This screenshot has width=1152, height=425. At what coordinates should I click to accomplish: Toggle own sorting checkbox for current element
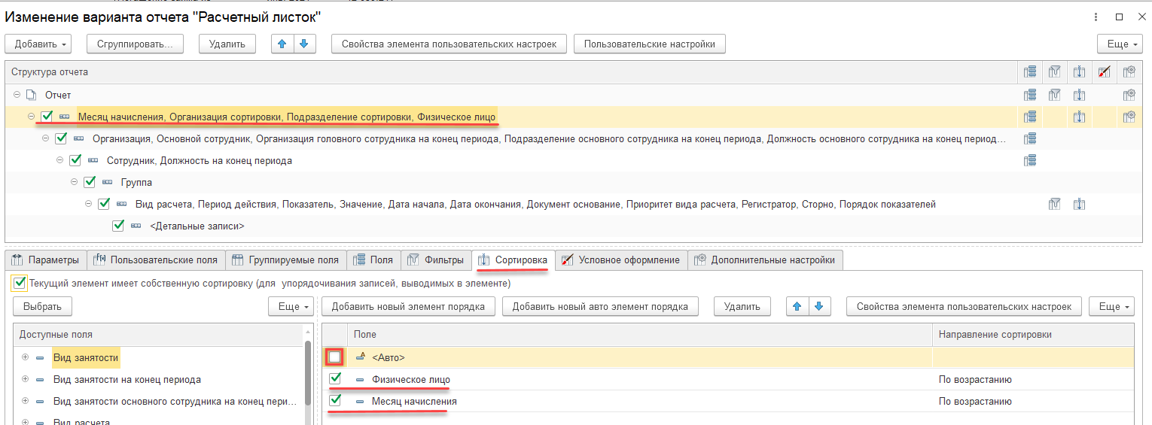[x=20, y=284]
